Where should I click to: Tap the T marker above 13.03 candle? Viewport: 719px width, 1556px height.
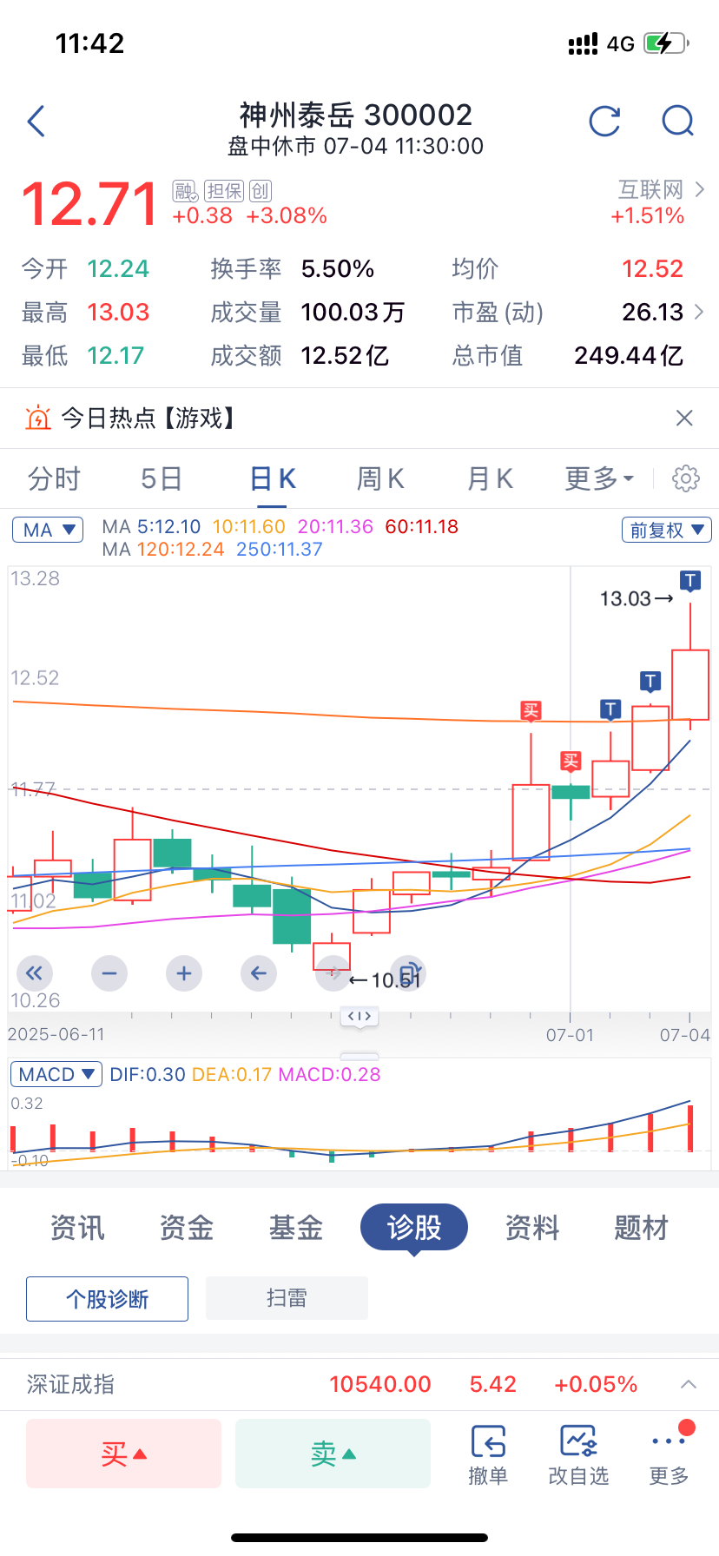coord(690,581)
